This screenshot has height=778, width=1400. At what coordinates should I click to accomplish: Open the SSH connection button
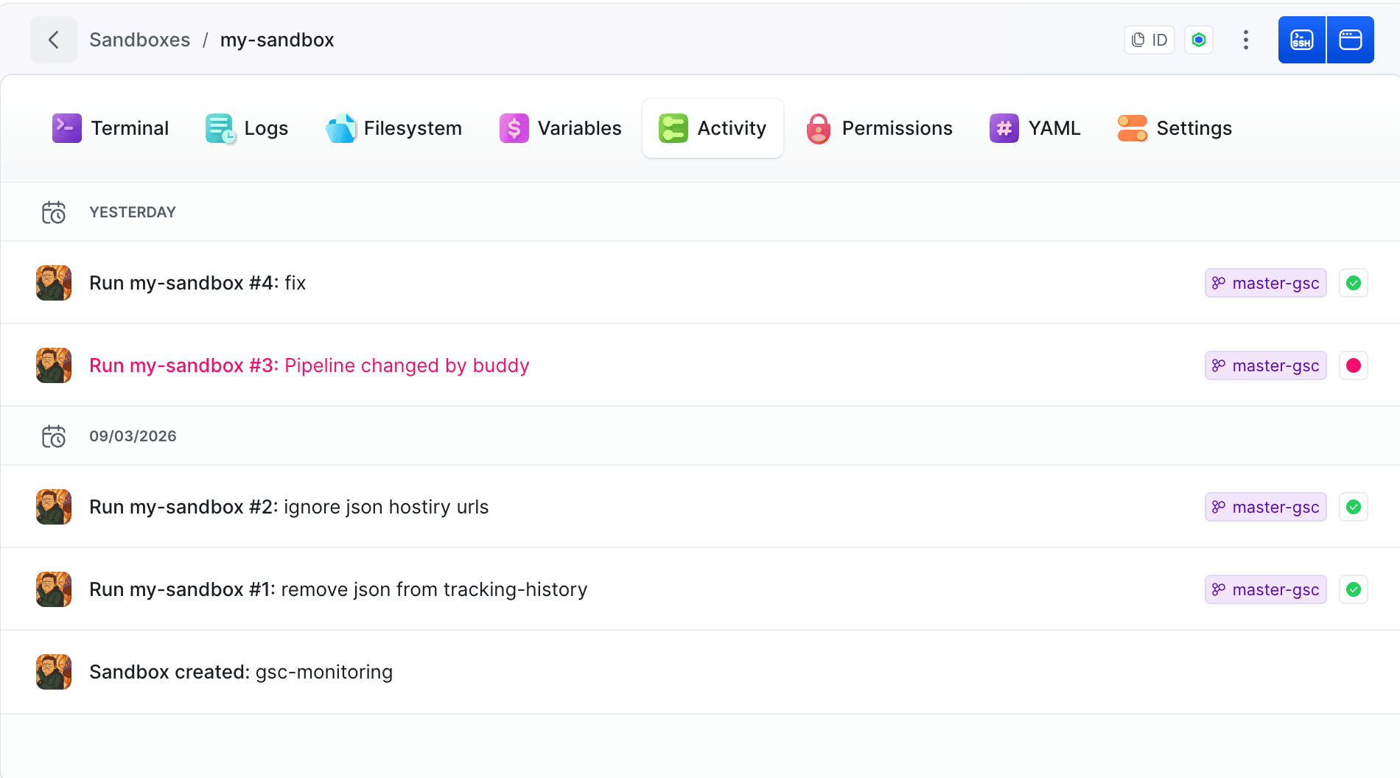pos(1302,40)
